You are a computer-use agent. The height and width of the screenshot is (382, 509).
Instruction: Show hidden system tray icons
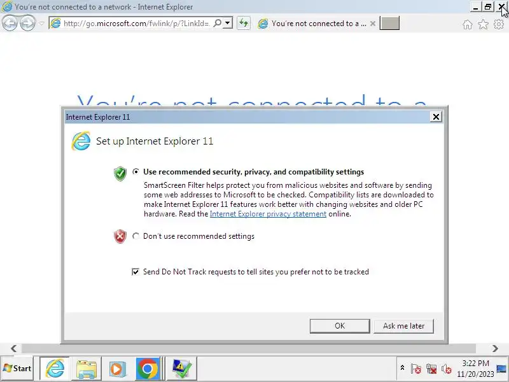[402, 368]
